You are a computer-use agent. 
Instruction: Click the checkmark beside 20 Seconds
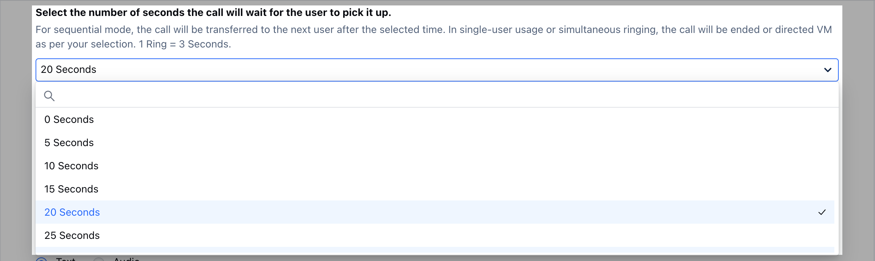(822, 212)
